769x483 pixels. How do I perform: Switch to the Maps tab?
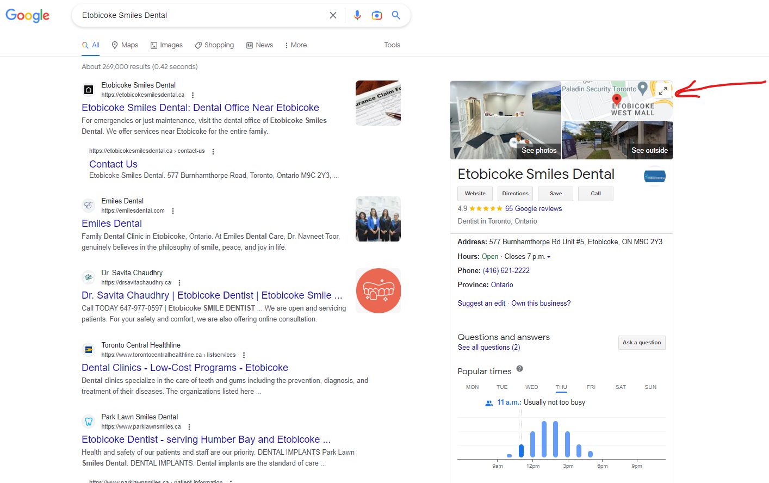click(x=125, y=45)
